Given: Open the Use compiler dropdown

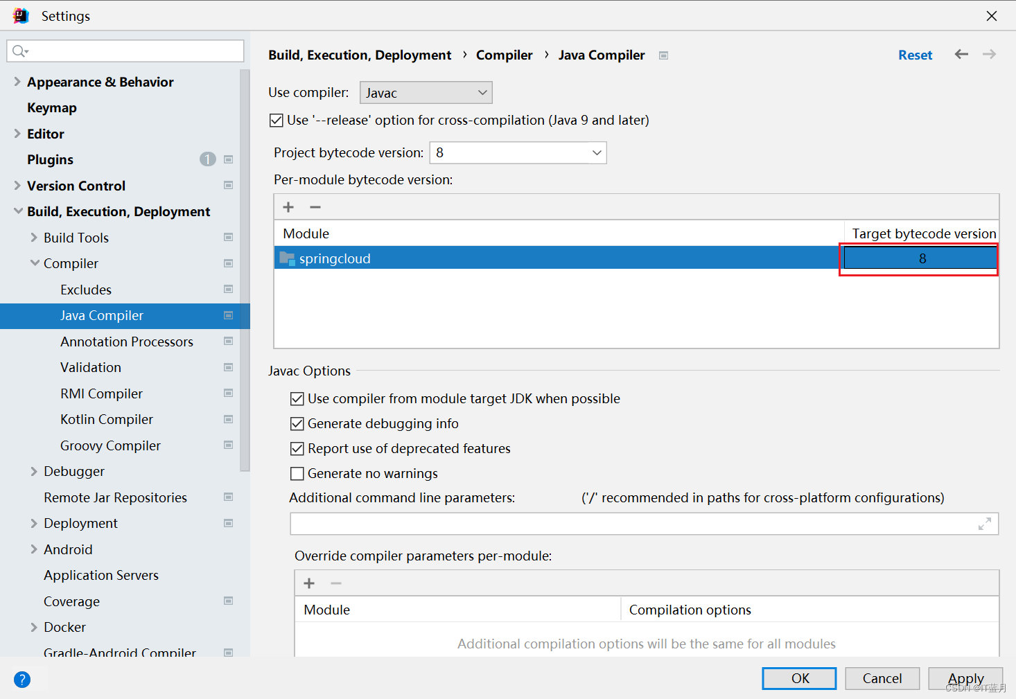Looking at the screenshot, I should (426, 92).
